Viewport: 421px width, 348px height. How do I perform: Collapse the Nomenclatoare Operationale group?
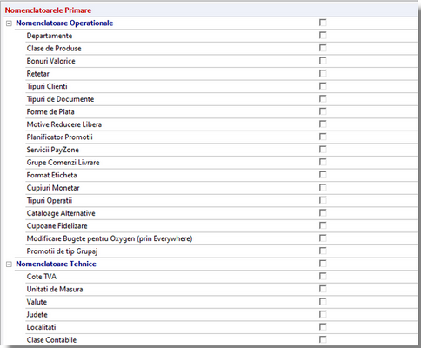tap(9, 23)
